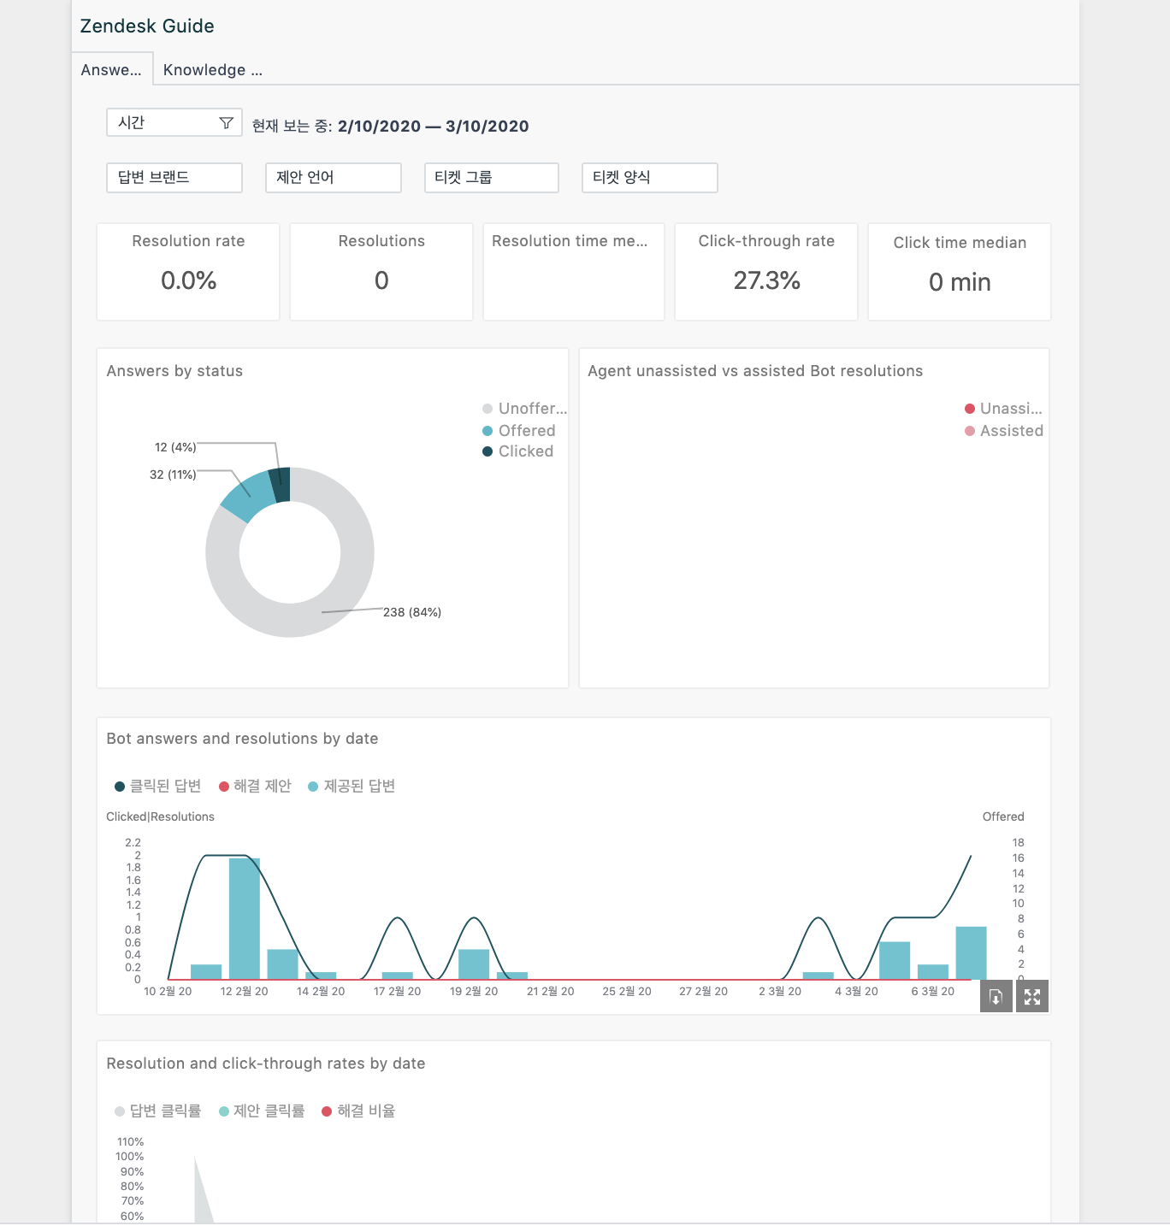Toggle the 답변 클릭률 series legend
The image size is (1170, 1226).
click(158, 1111)
